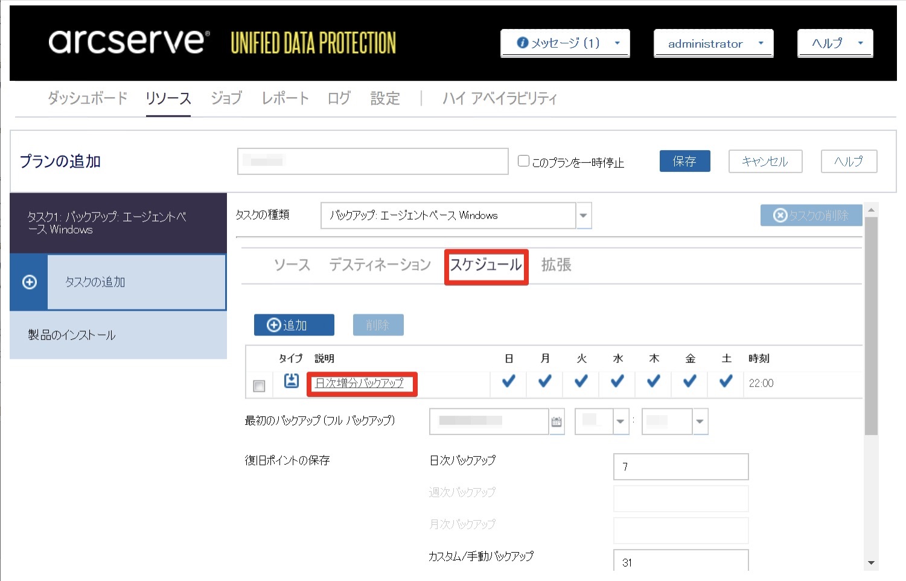Click the info icon beside メッセージ (1)
This screenshot has width=906, height=581.
(523, 43)
